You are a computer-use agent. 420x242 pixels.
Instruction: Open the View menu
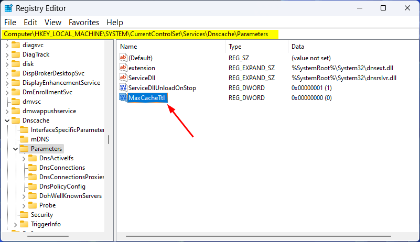click(x=53, y=23)
